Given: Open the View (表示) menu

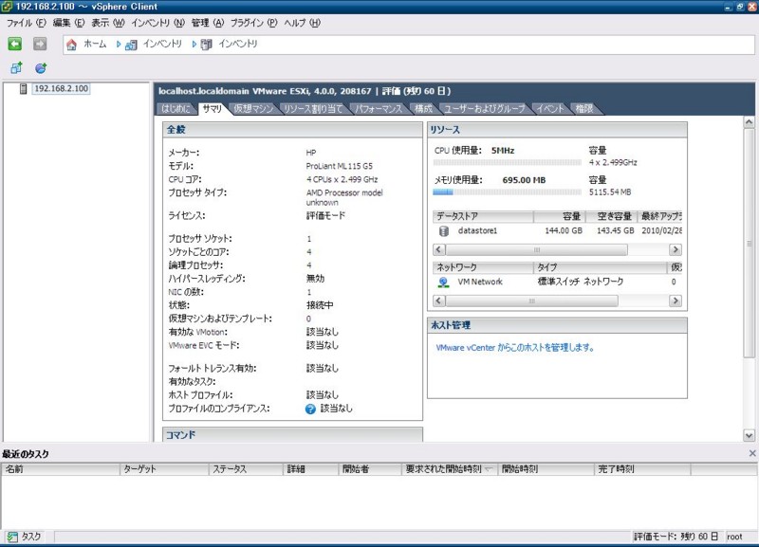Looking at the screenshot, I should tap(108, 23).
